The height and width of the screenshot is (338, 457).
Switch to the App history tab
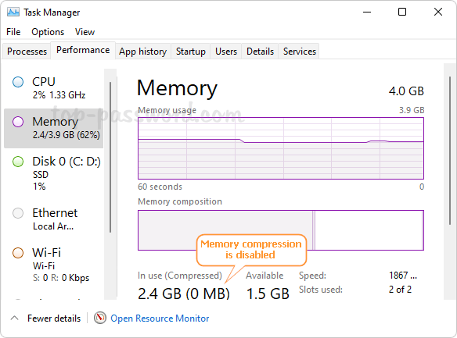(x=142, y=52)
